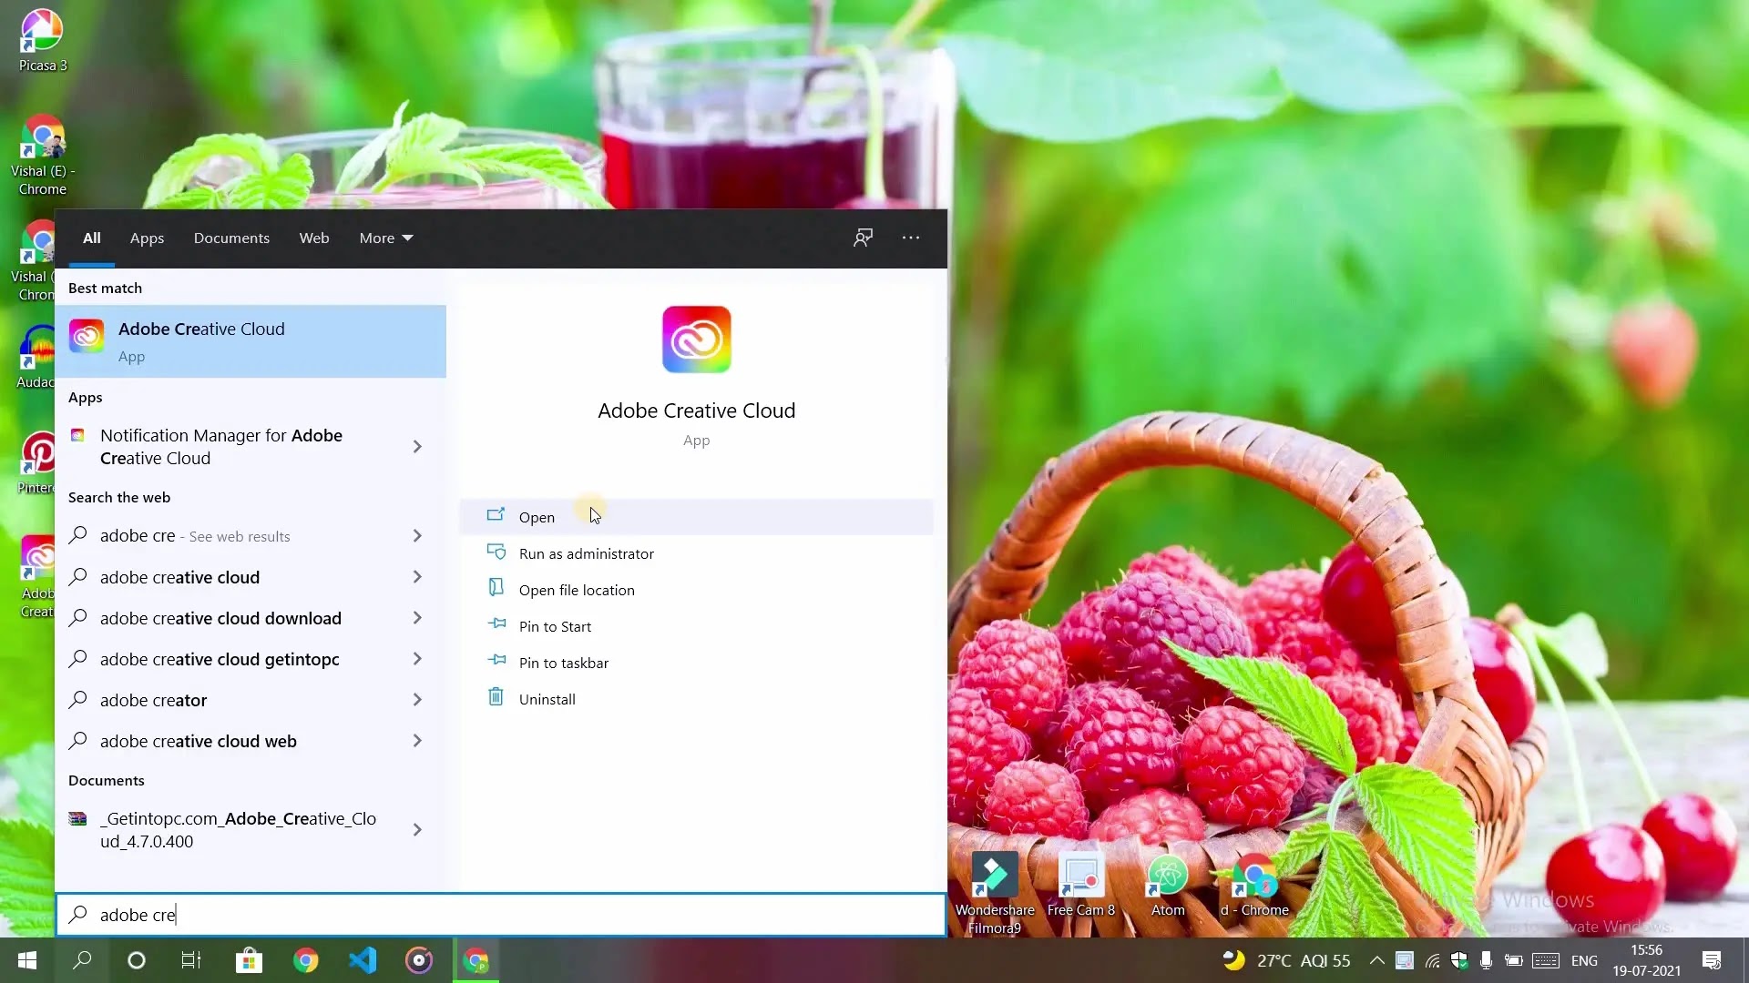Screen dimensions: 1749x983
Task: Expand the More filter dropdown
Action: [386, 238]
